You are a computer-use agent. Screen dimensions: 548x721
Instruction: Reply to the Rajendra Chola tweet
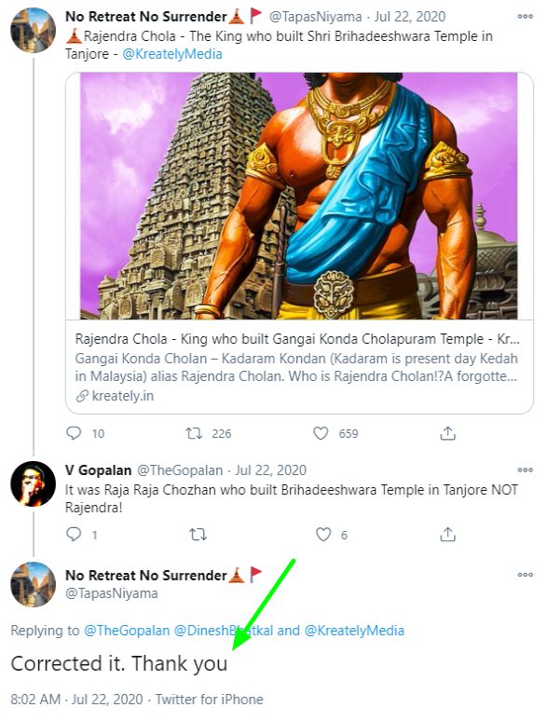[74, 433]
